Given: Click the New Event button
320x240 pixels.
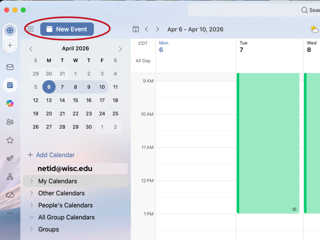Looking at the screenshot, I should click(67, 29).
